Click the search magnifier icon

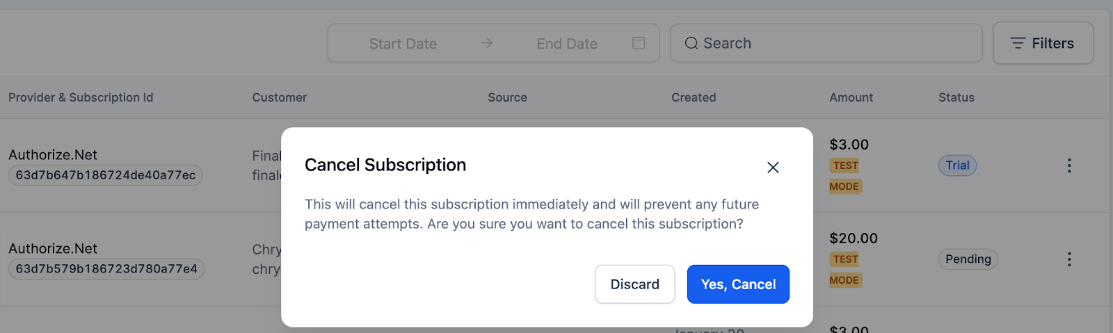click(x=691, y=43)
